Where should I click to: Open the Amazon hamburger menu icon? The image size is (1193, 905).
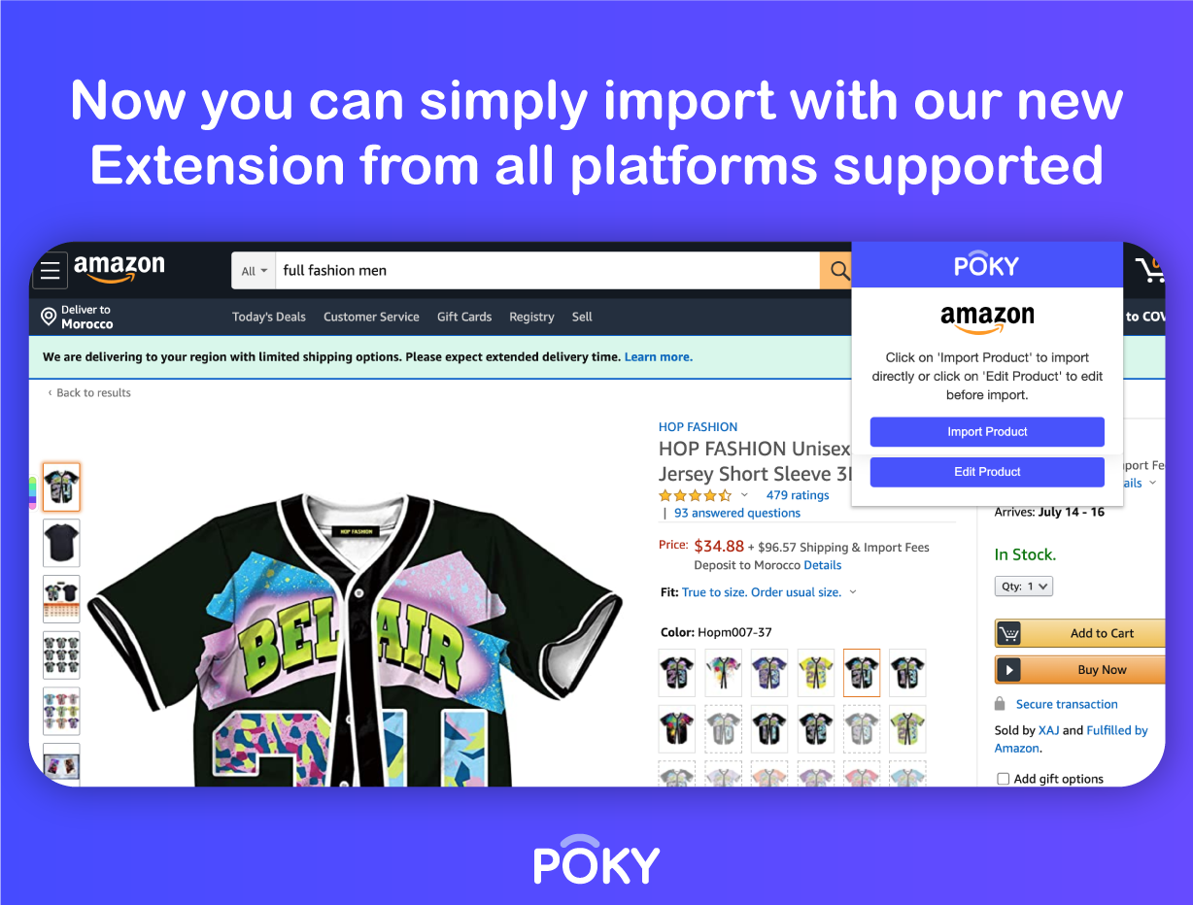51,271
